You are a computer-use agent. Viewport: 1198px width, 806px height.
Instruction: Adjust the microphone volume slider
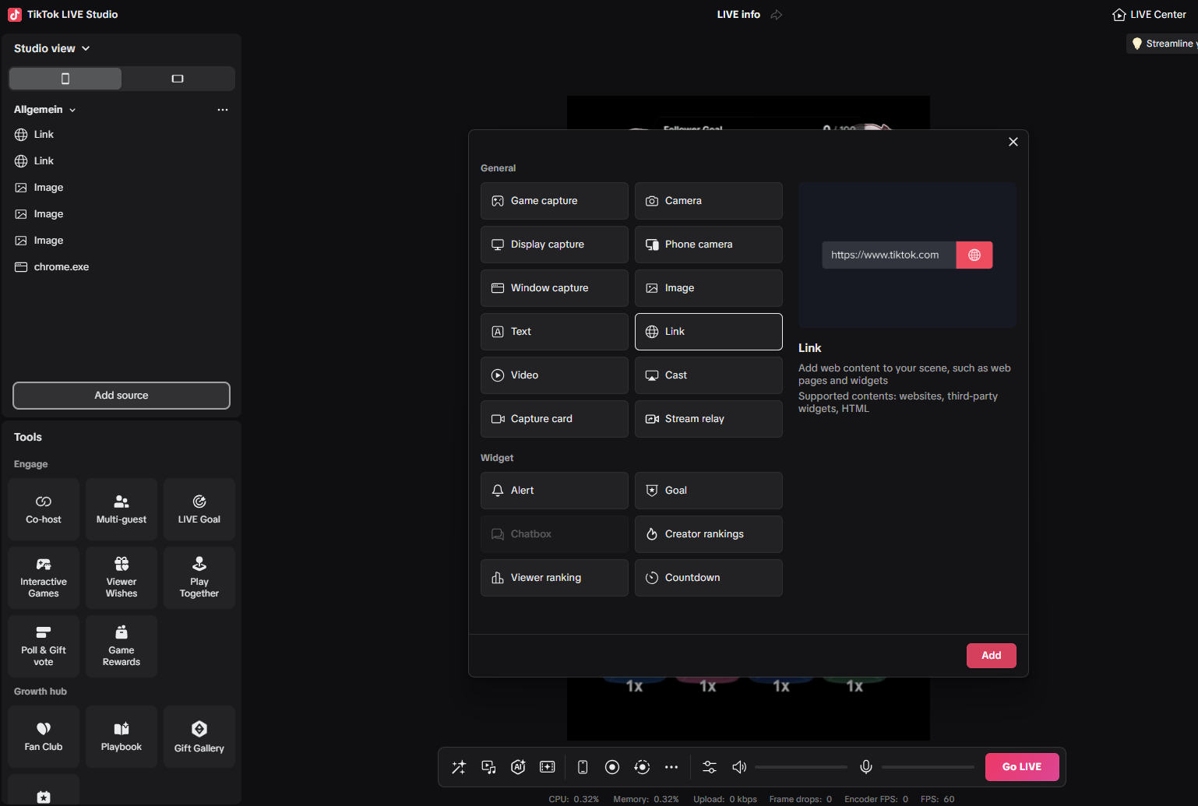pyautogui.click(x=928, y=767)
